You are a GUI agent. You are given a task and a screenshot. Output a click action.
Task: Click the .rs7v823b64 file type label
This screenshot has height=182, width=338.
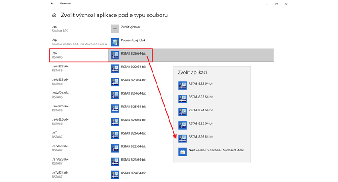60,159
